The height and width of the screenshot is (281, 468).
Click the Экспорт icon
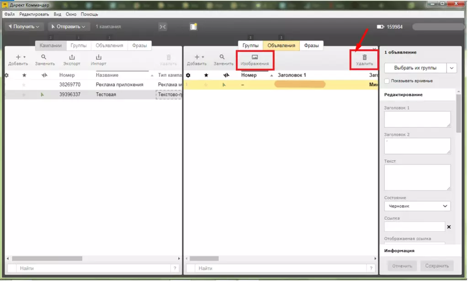[72, 57]
